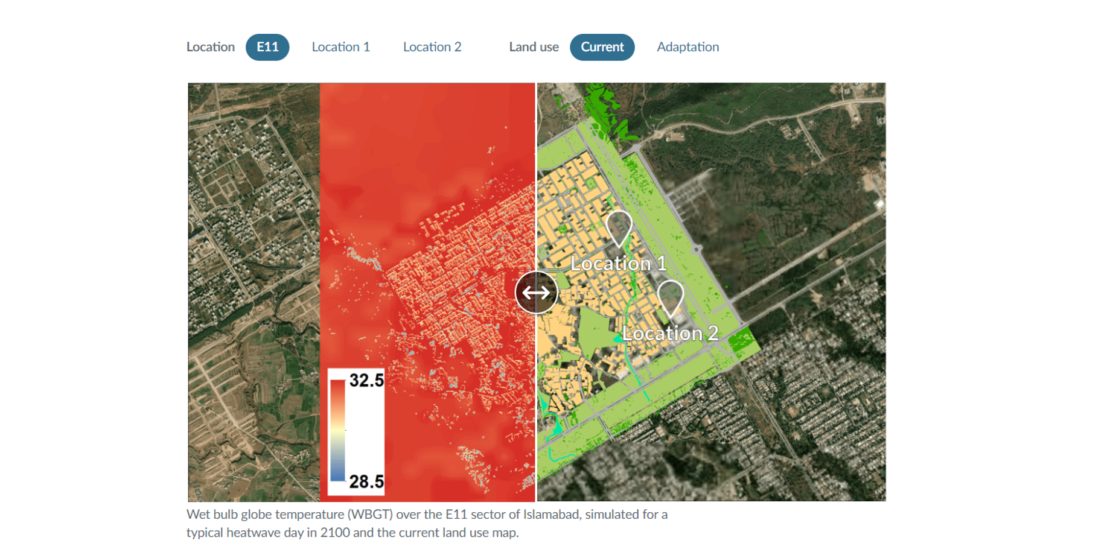1110x549 pixels.
Task: Select the Current land use pill
Action: pos(602,47)
